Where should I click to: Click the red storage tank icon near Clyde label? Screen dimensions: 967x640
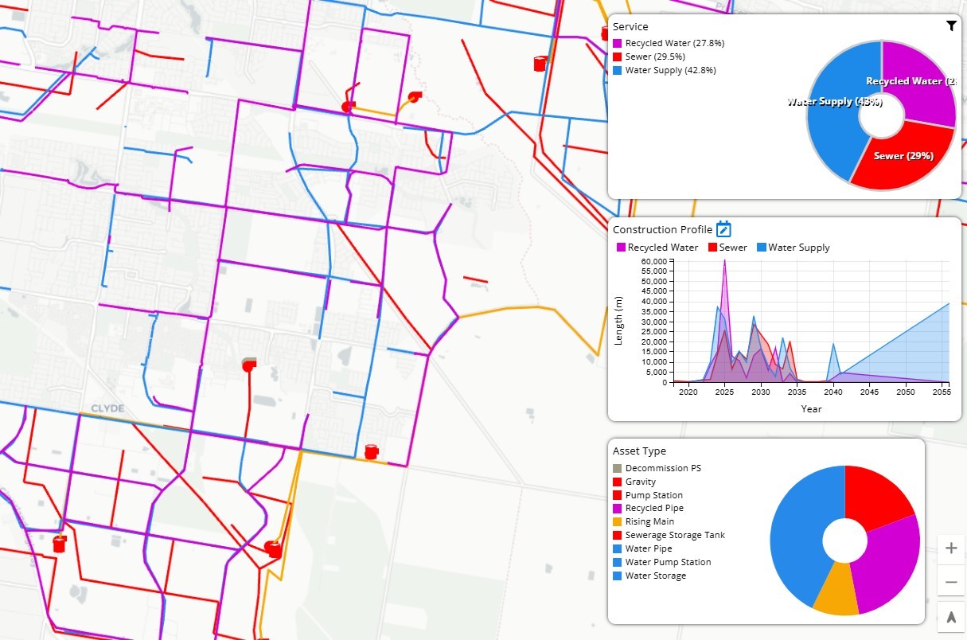(x=59, y=544)
